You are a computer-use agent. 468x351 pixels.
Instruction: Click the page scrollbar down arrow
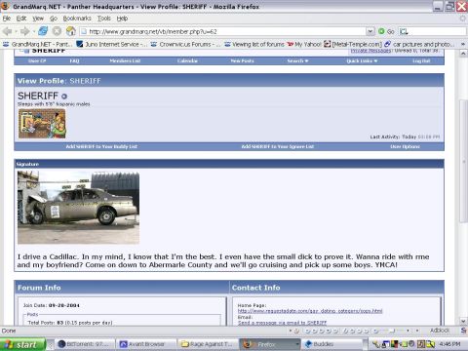click(463, 321)
